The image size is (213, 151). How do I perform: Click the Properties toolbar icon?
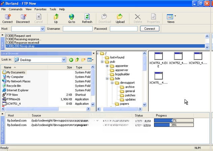click(153, 19)
